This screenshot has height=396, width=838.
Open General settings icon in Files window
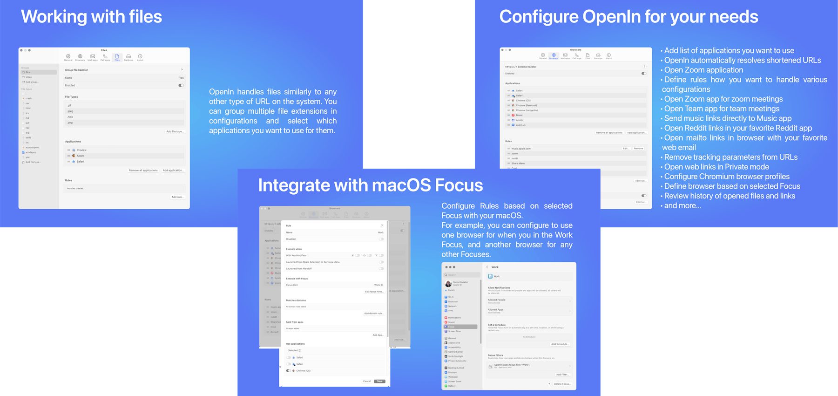[68, 57]
